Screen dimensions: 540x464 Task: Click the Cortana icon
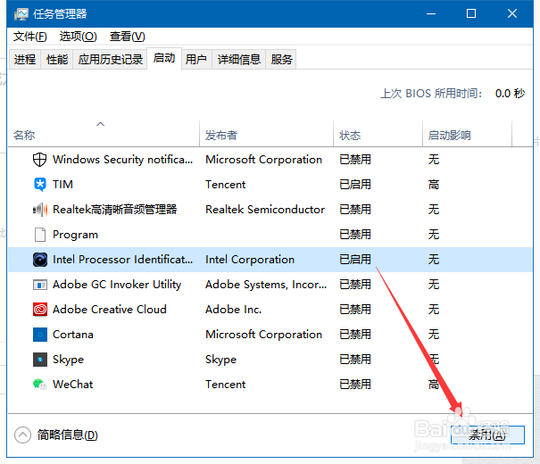coord(39,335)
